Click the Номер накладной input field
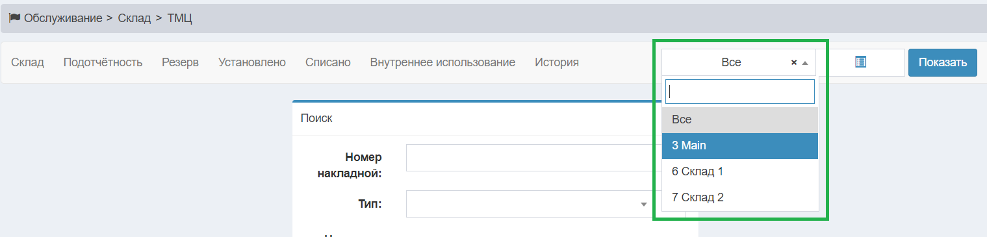This screenshot has height=237, width=987. pos(530,158)
